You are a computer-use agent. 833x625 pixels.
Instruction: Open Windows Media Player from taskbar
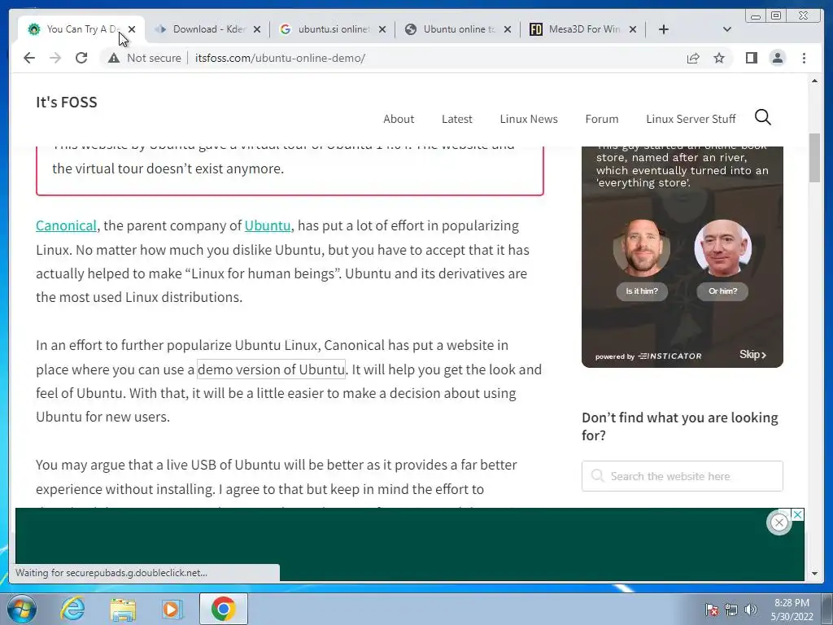pos(172,609)
